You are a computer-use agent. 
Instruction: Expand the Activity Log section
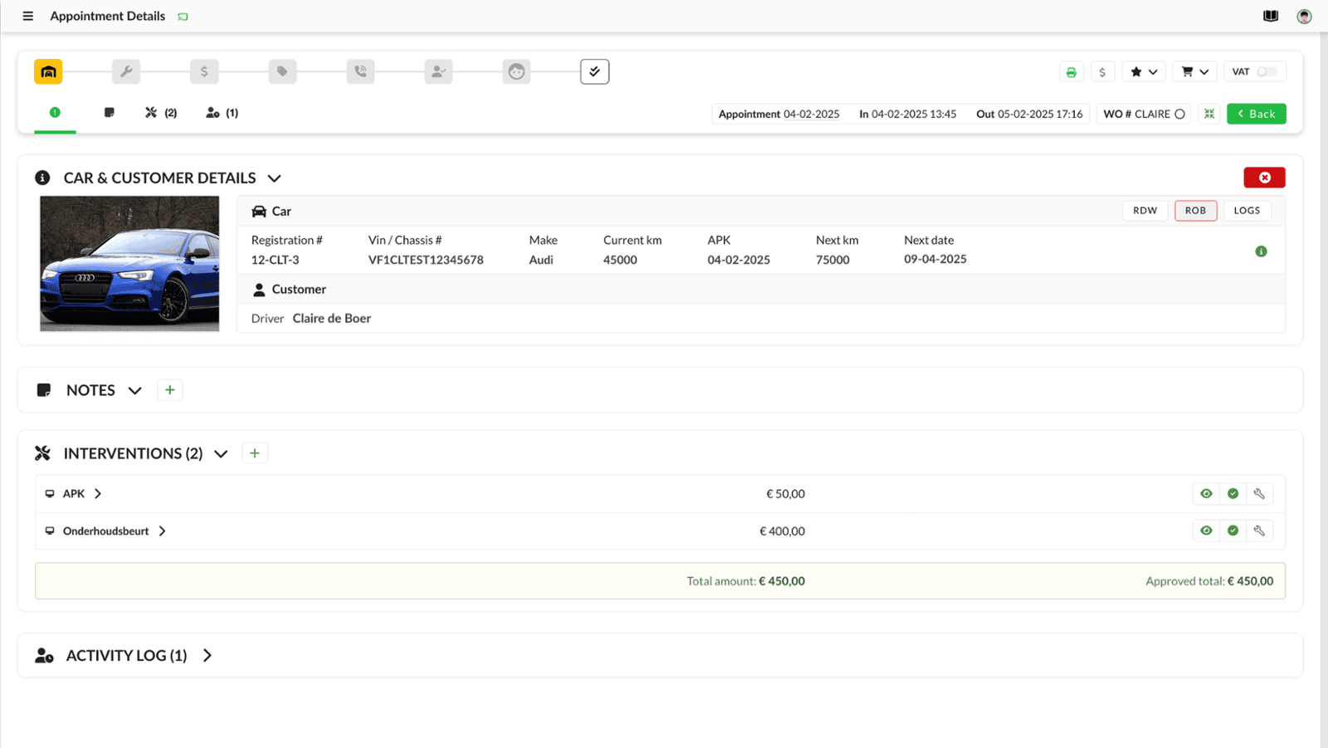point(207,656)
